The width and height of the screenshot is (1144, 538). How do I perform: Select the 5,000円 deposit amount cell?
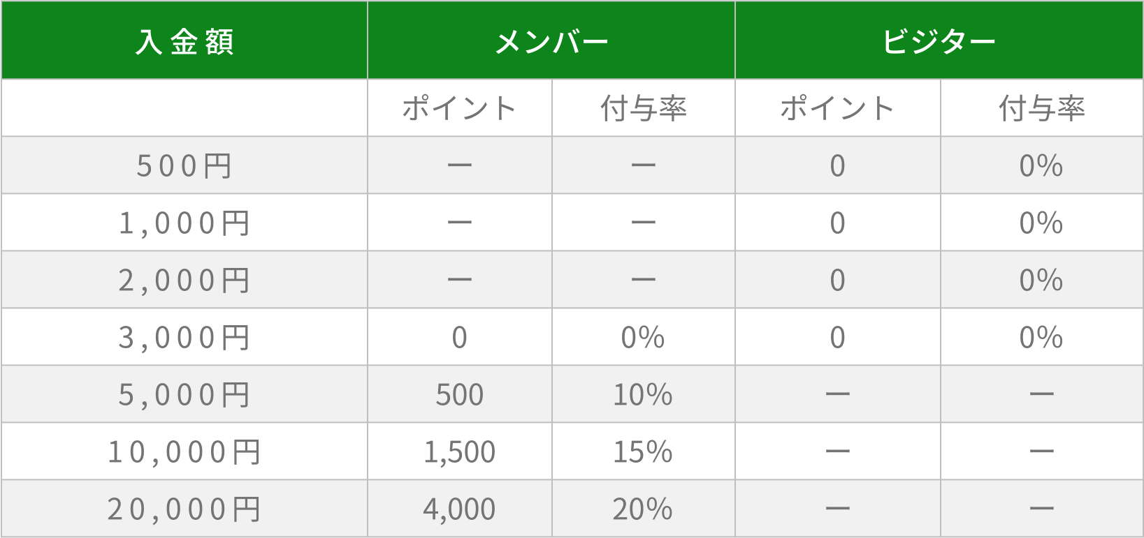184,395
